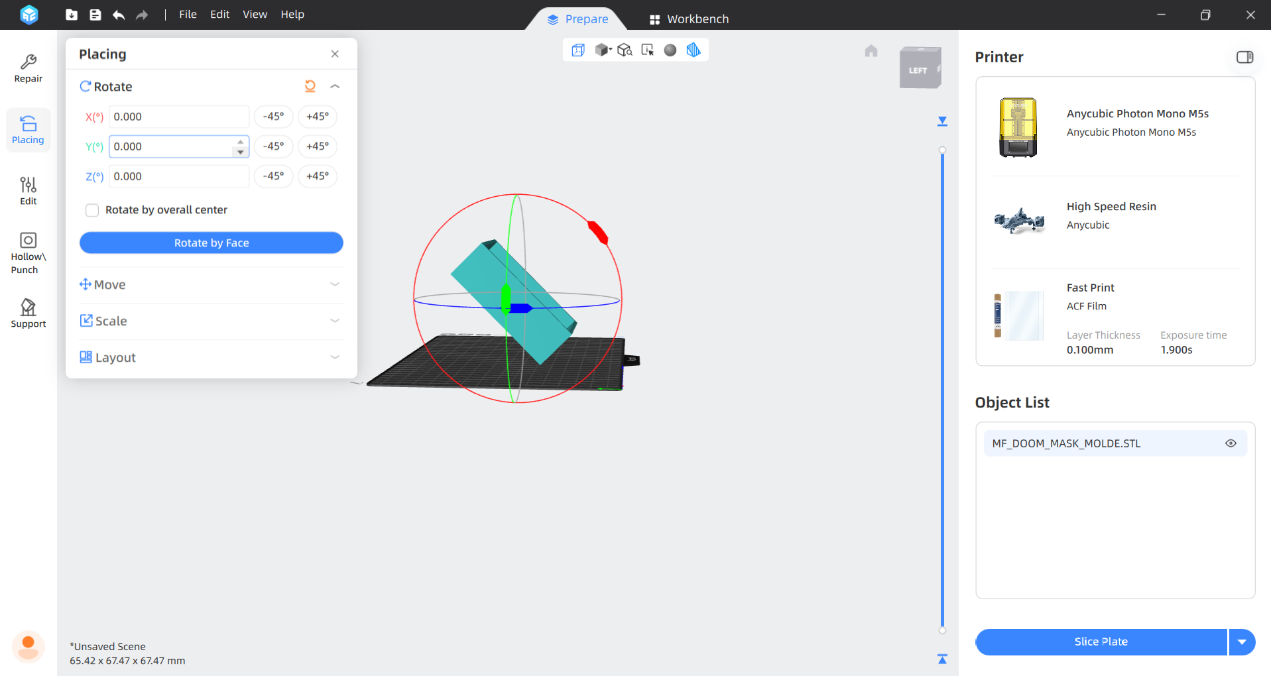Click the X rotation input field

coord(179,117)
